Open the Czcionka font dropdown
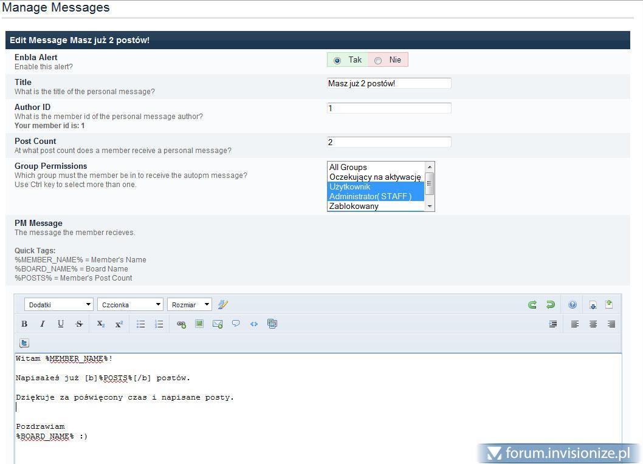Image resolution: width=643 pixels, height=464 pixels. (131, 305)
